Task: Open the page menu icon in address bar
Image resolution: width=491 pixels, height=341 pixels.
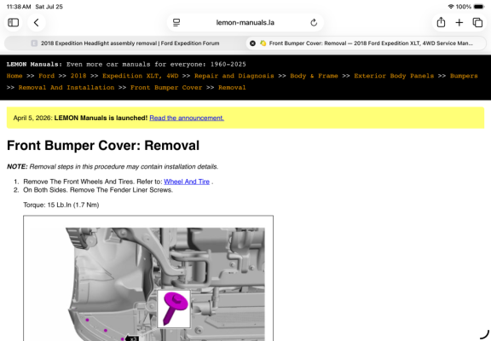Action: [x=176, y=22]
